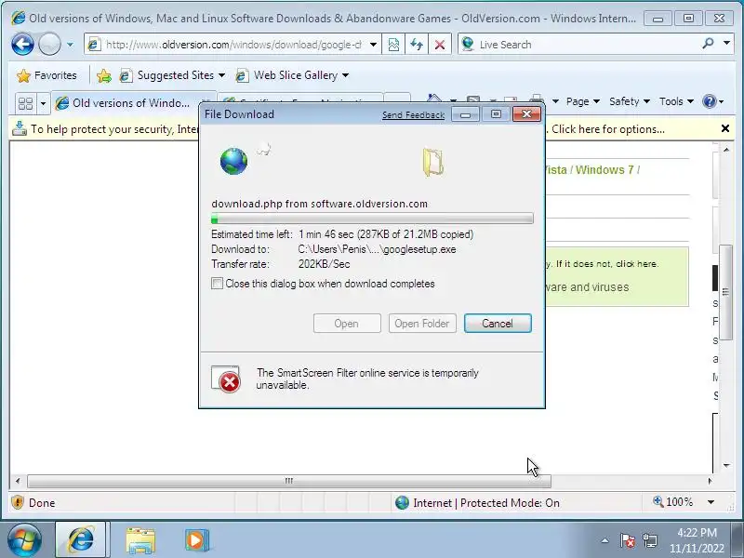Click the vertical scrollbar down arrow

coord(726,466)
